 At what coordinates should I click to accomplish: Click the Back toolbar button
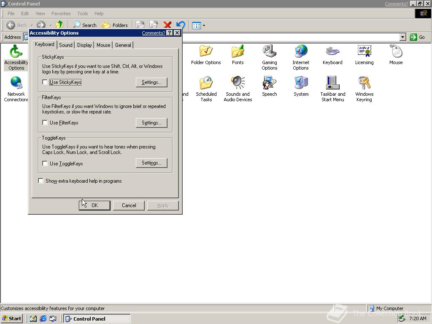[16, 25]
